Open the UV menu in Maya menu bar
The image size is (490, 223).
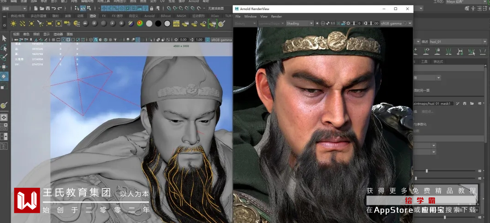[162, 1]
